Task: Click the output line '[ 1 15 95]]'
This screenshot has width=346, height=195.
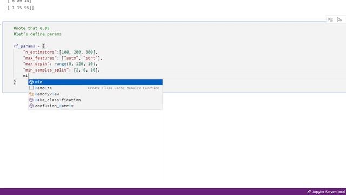Action: coord(21,8)
